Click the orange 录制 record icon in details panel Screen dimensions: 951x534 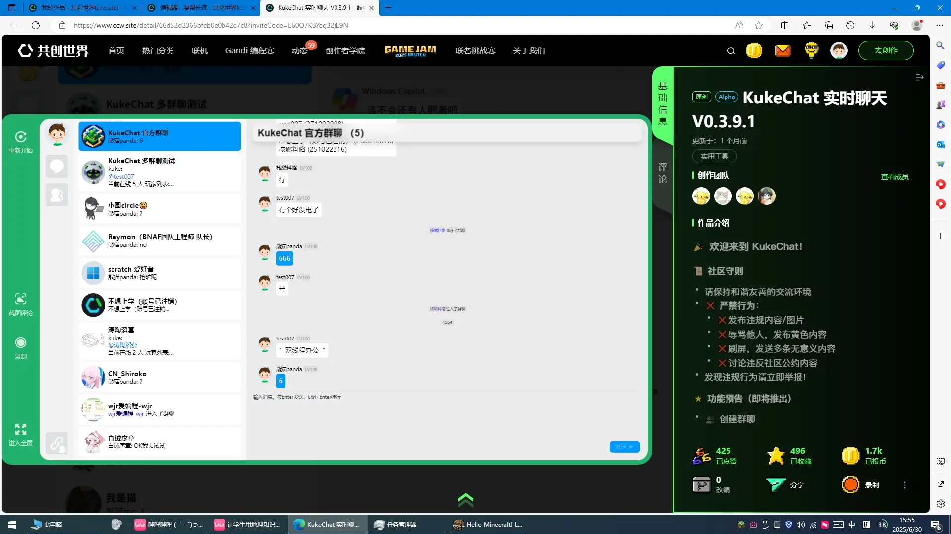click(x=851, y=485)
